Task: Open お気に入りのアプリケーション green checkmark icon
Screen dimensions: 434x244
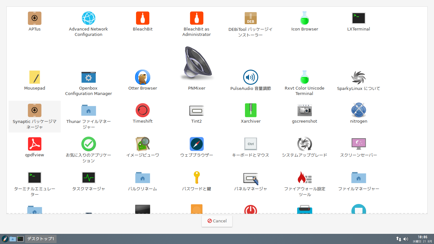Action: pos(89,144)
